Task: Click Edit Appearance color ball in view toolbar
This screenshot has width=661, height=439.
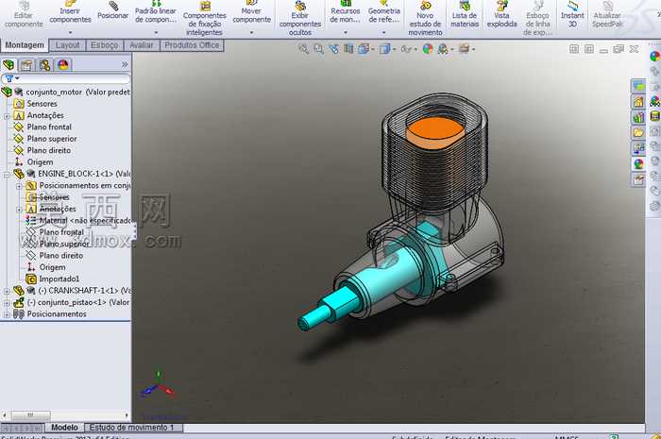Action: click(428, 49)
